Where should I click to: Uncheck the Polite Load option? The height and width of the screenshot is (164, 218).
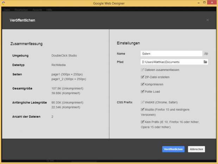click(x=142, y=92)
